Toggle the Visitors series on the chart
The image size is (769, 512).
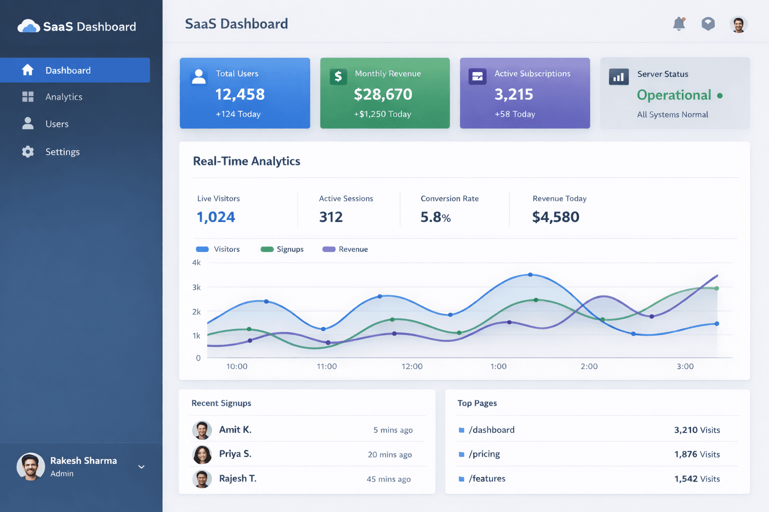[219, 248]
